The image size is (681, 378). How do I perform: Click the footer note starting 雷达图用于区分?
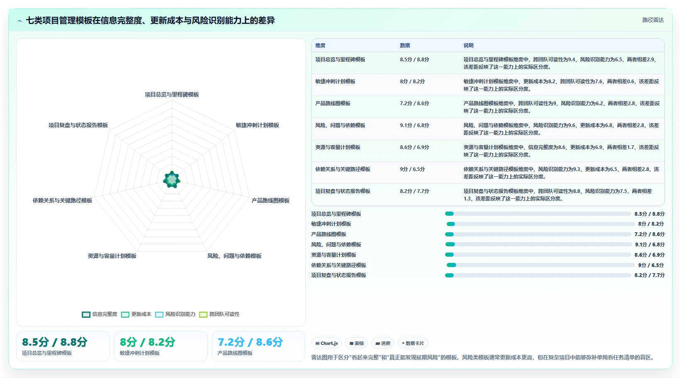(484, 357)
